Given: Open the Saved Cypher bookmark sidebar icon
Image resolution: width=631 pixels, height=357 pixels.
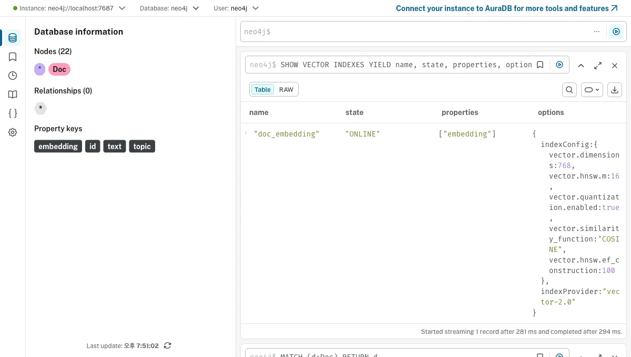Looking at the screenshot, I should click(x=13, y=57).
